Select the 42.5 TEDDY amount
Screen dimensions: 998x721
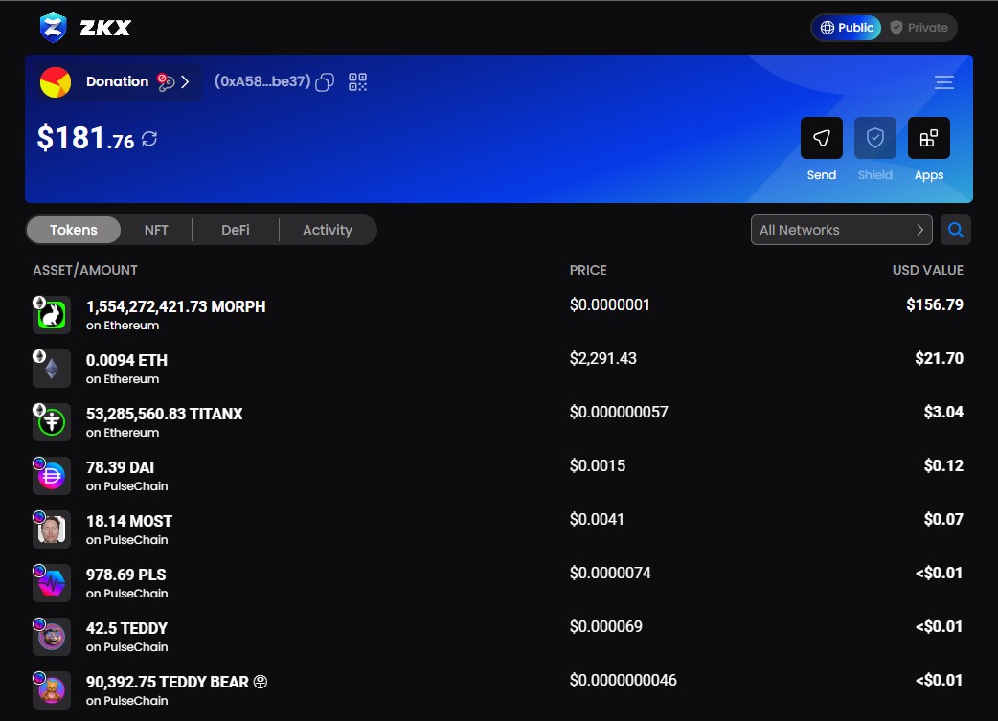click(x=126, y=628)
